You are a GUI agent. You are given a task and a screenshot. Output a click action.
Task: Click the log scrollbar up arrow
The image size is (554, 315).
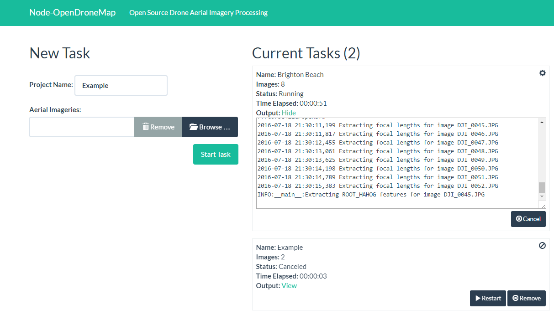(x=542, y=122)
